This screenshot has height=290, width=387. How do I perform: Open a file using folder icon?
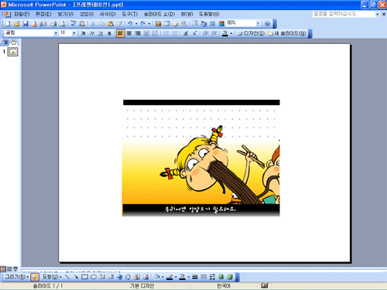(x=17, y=24)
